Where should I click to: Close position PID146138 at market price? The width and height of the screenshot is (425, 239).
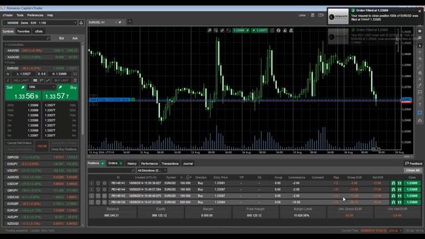412,202
